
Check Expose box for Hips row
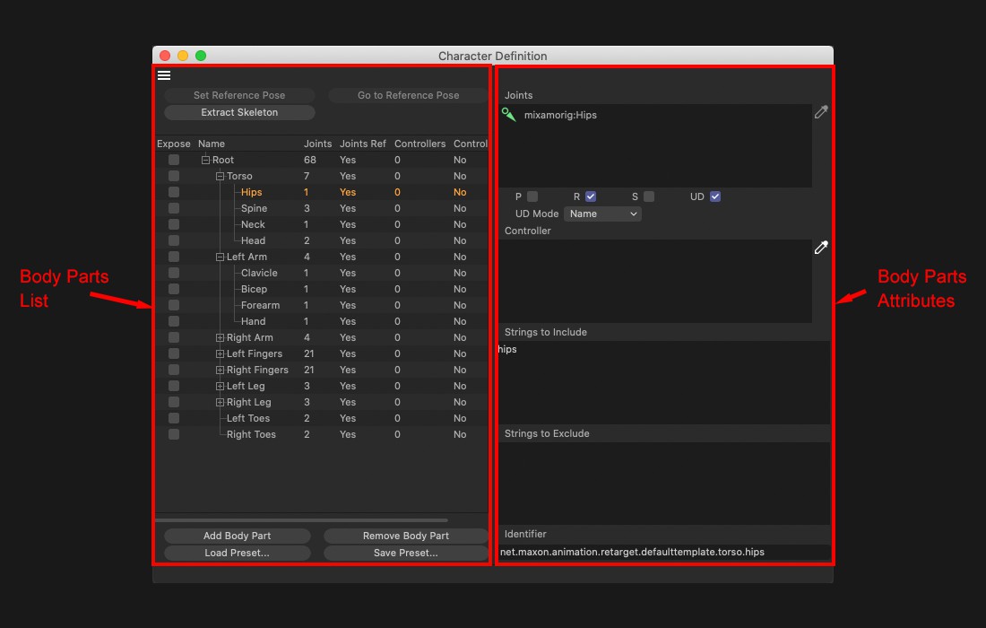pos(174,192)
